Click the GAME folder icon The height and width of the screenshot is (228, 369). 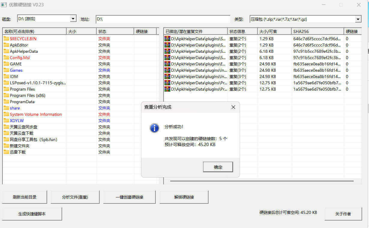[x=6, y=64]
